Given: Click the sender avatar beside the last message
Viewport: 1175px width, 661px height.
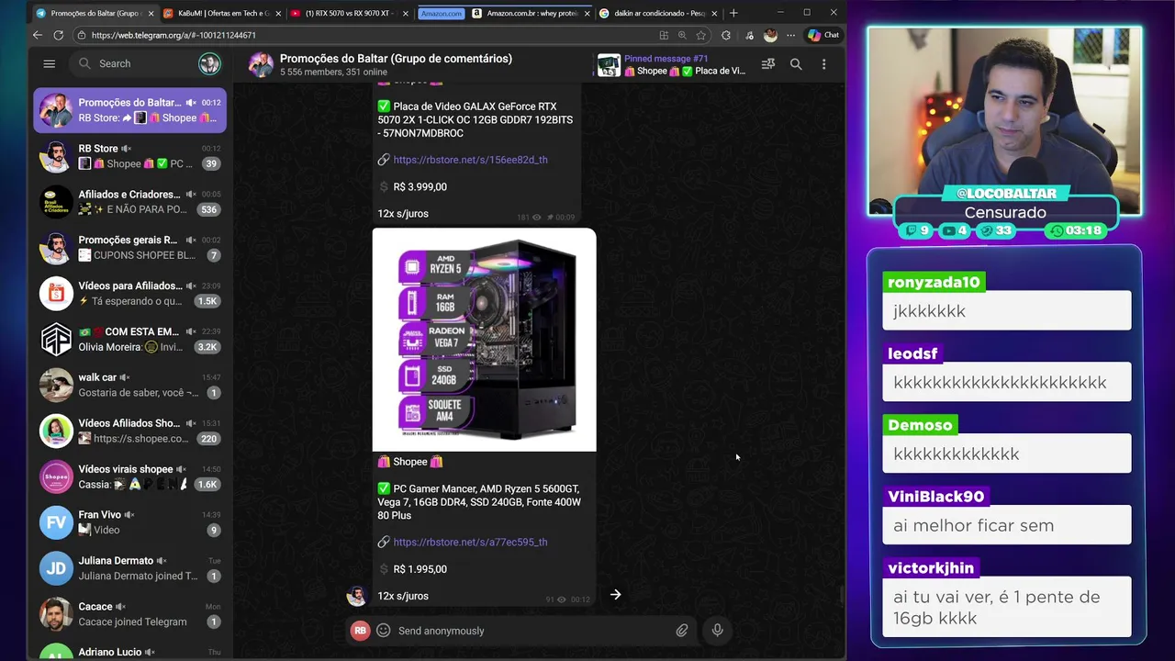Looking at the screenshot, I should pyautogui.click(x=356, y=596).
